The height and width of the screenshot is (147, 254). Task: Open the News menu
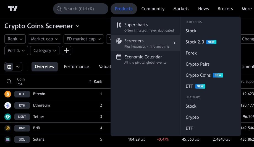click(203, 9)
